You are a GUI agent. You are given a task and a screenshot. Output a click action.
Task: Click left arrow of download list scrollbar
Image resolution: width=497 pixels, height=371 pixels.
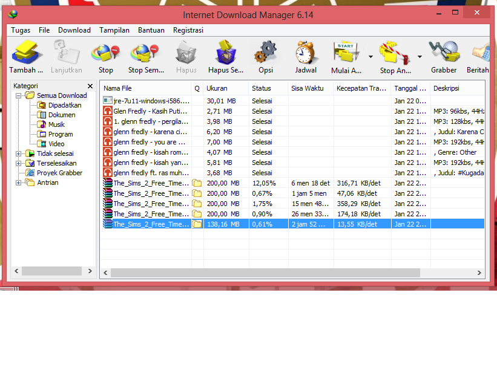click(105, 273)
